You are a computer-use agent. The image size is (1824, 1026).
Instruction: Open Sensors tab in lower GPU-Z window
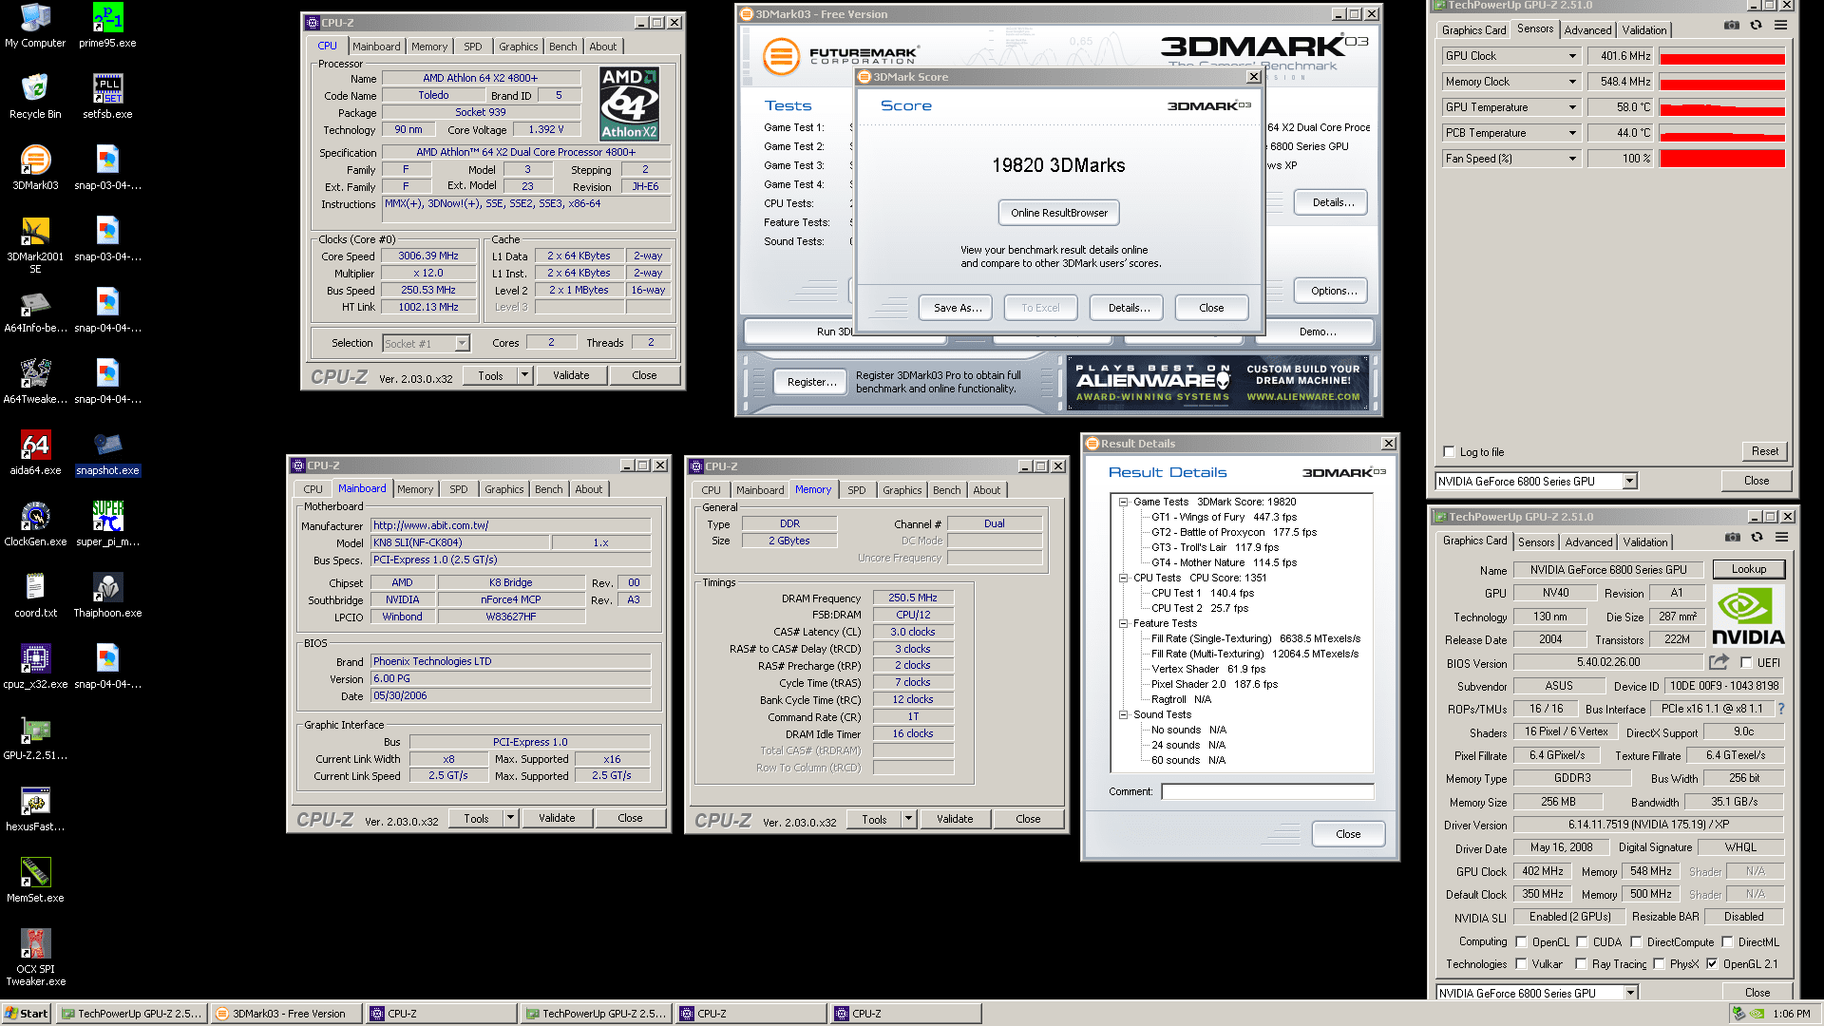(x=1536, y=542)
